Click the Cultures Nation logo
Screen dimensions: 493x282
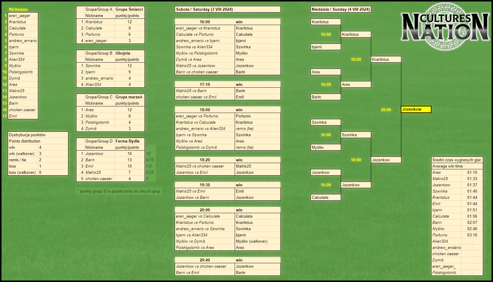(x=446, y=27)
